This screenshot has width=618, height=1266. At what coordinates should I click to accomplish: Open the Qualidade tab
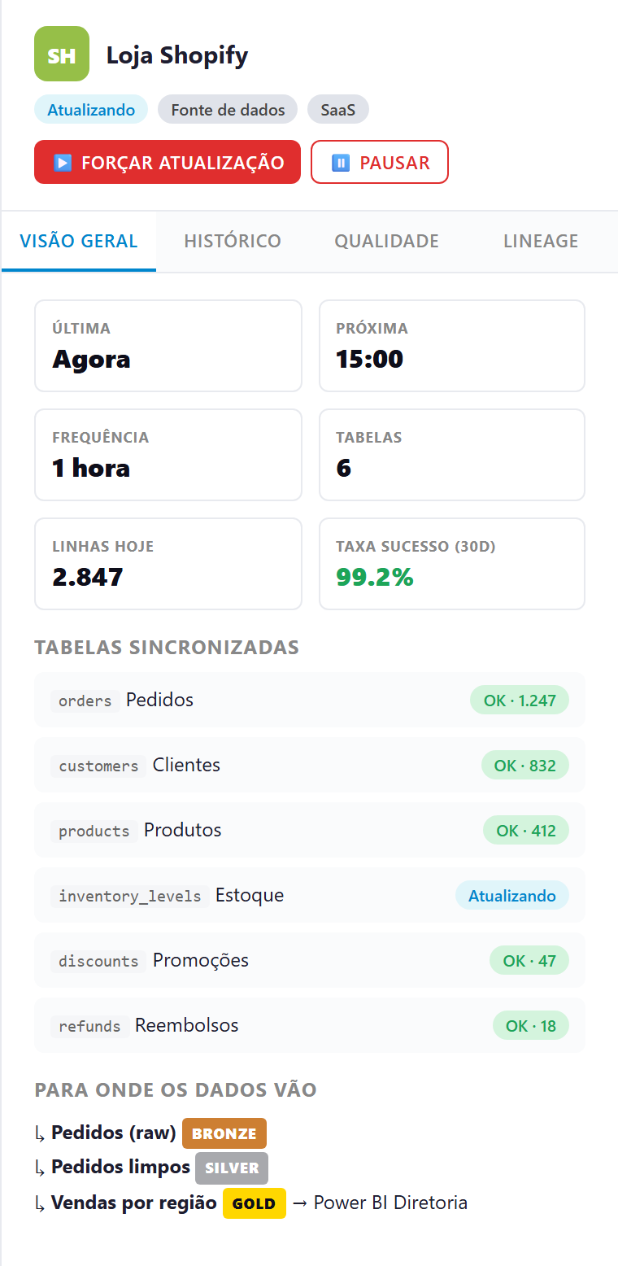click(x=387, y=241)
